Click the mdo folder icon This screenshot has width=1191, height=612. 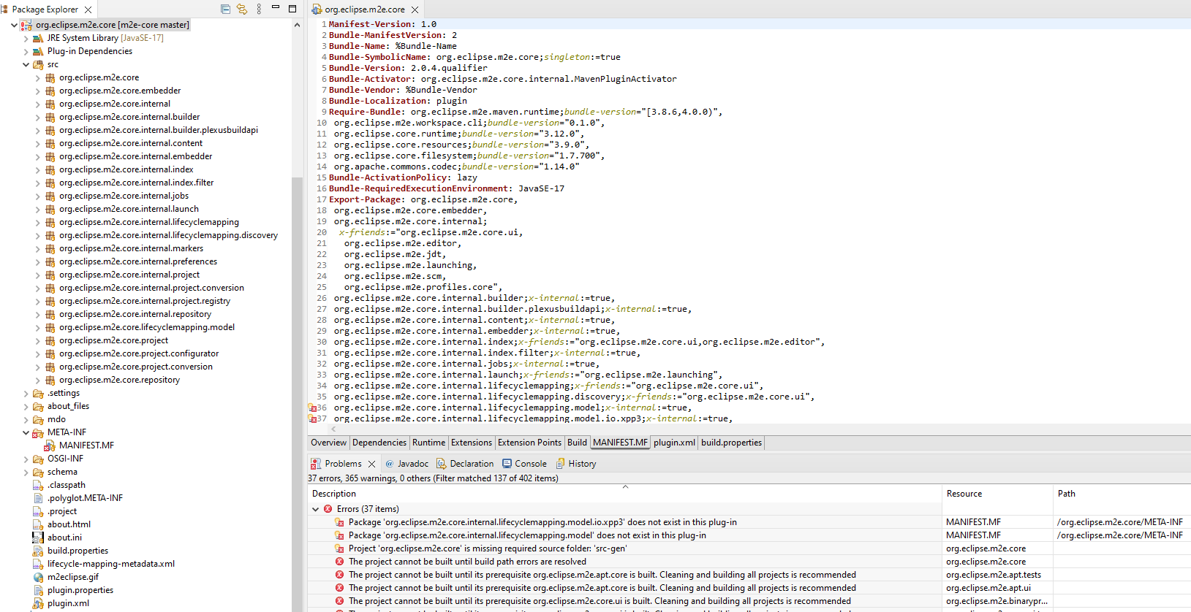coord(38,419)
